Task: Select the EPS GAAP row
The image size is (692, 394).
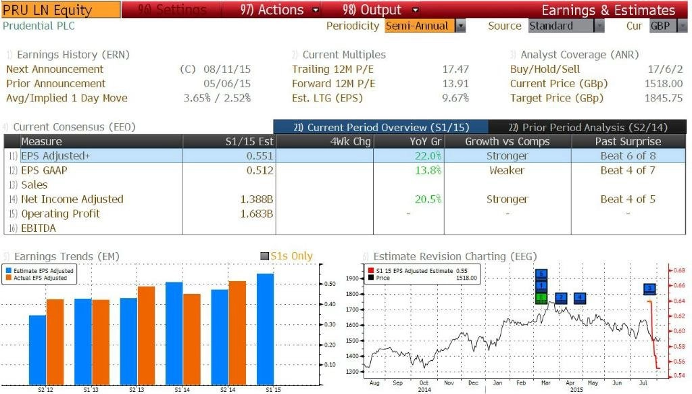Action: tap(345, 170)
